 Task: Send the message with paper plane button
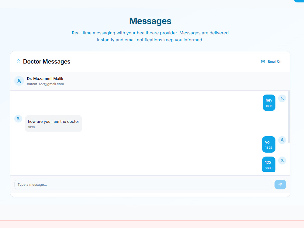(280, 185)
